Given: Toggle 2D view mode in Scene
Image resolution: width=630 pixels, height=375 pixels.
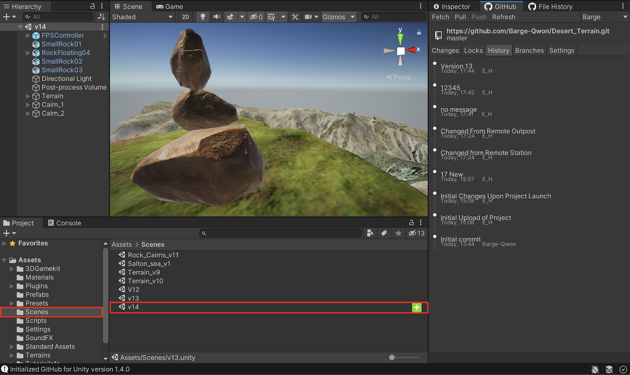Looking at the screenshot, I should click(185, 17).
